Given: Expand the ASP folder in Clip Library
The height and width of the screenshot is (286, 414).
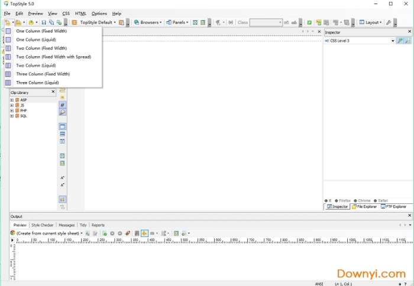Looking at the screenshot, I should click(x=12, y=100).
